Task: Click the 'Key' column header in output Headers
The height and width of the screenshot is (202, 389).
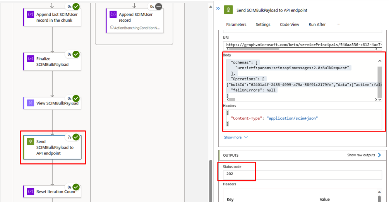Action: pyautogui.click(x=230, y=199)
